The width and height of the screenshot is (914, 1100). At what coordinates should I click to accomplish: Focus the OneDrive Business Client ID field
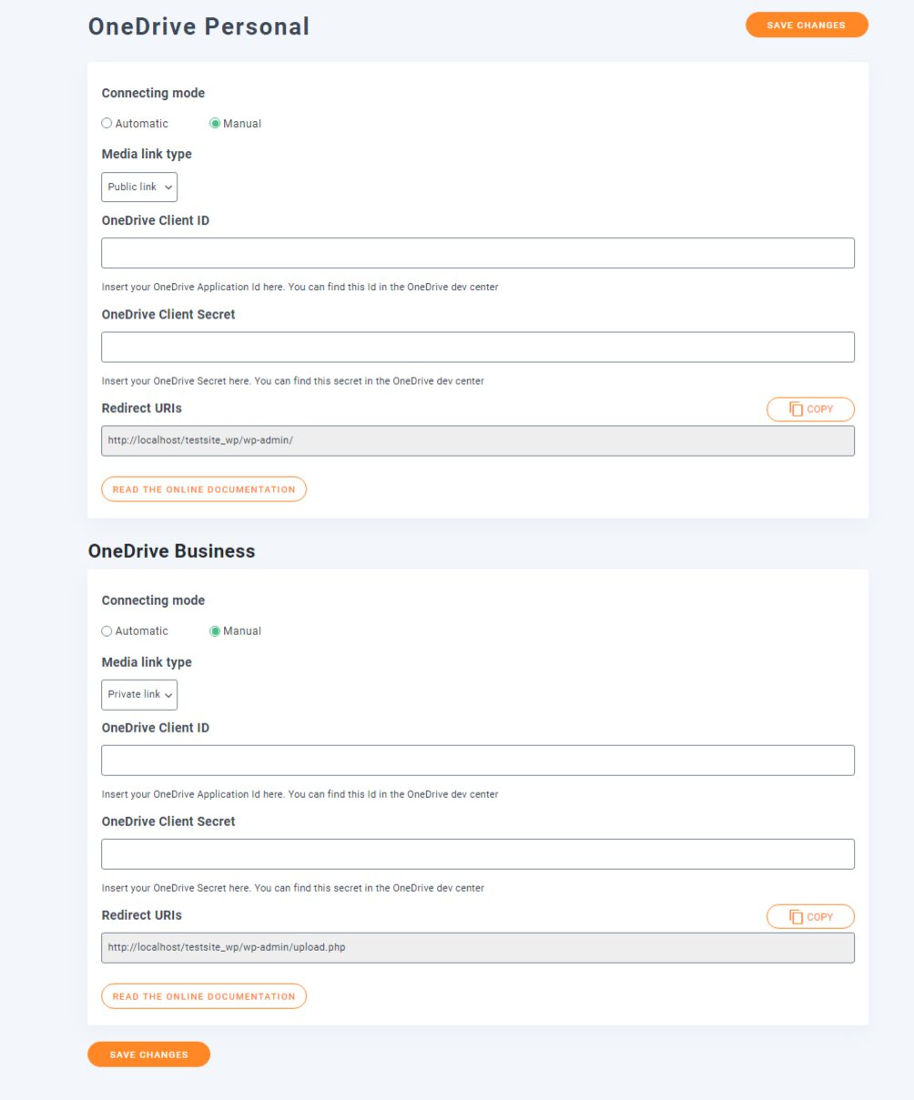pos(478,761)
